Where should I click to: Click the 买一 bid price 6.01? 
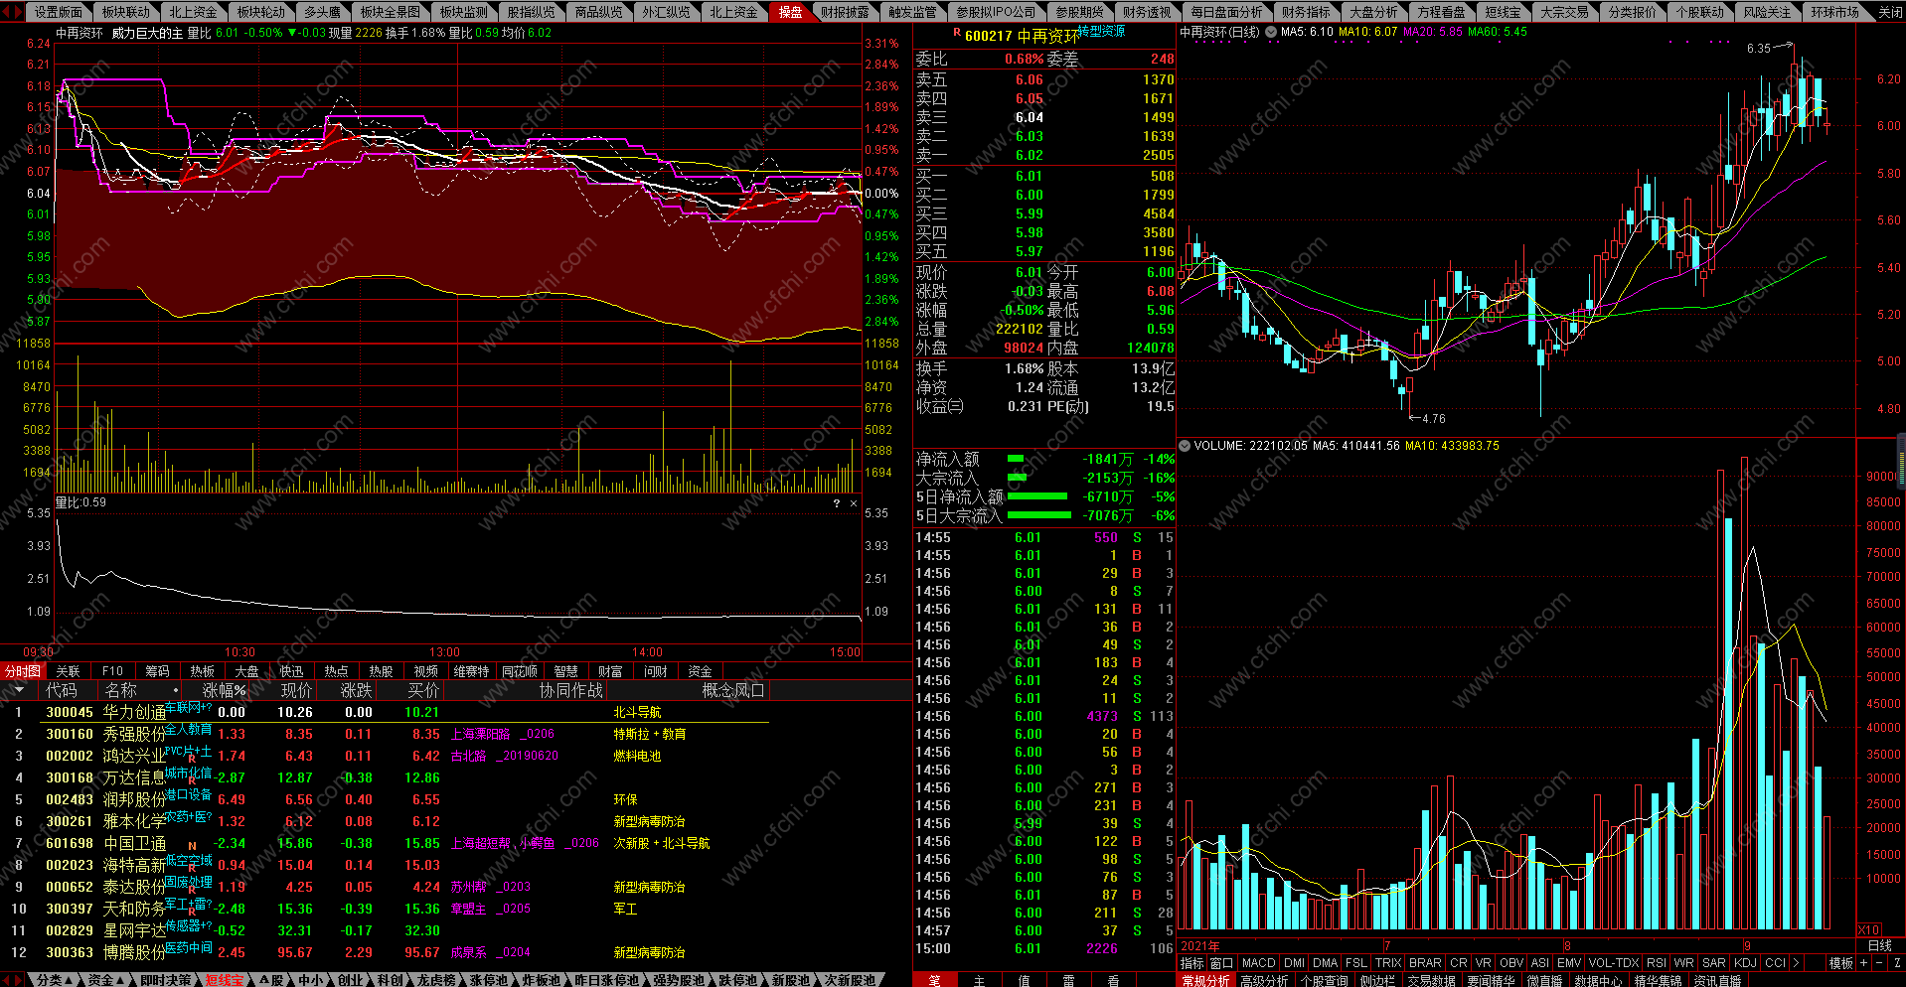point(1030,176)
